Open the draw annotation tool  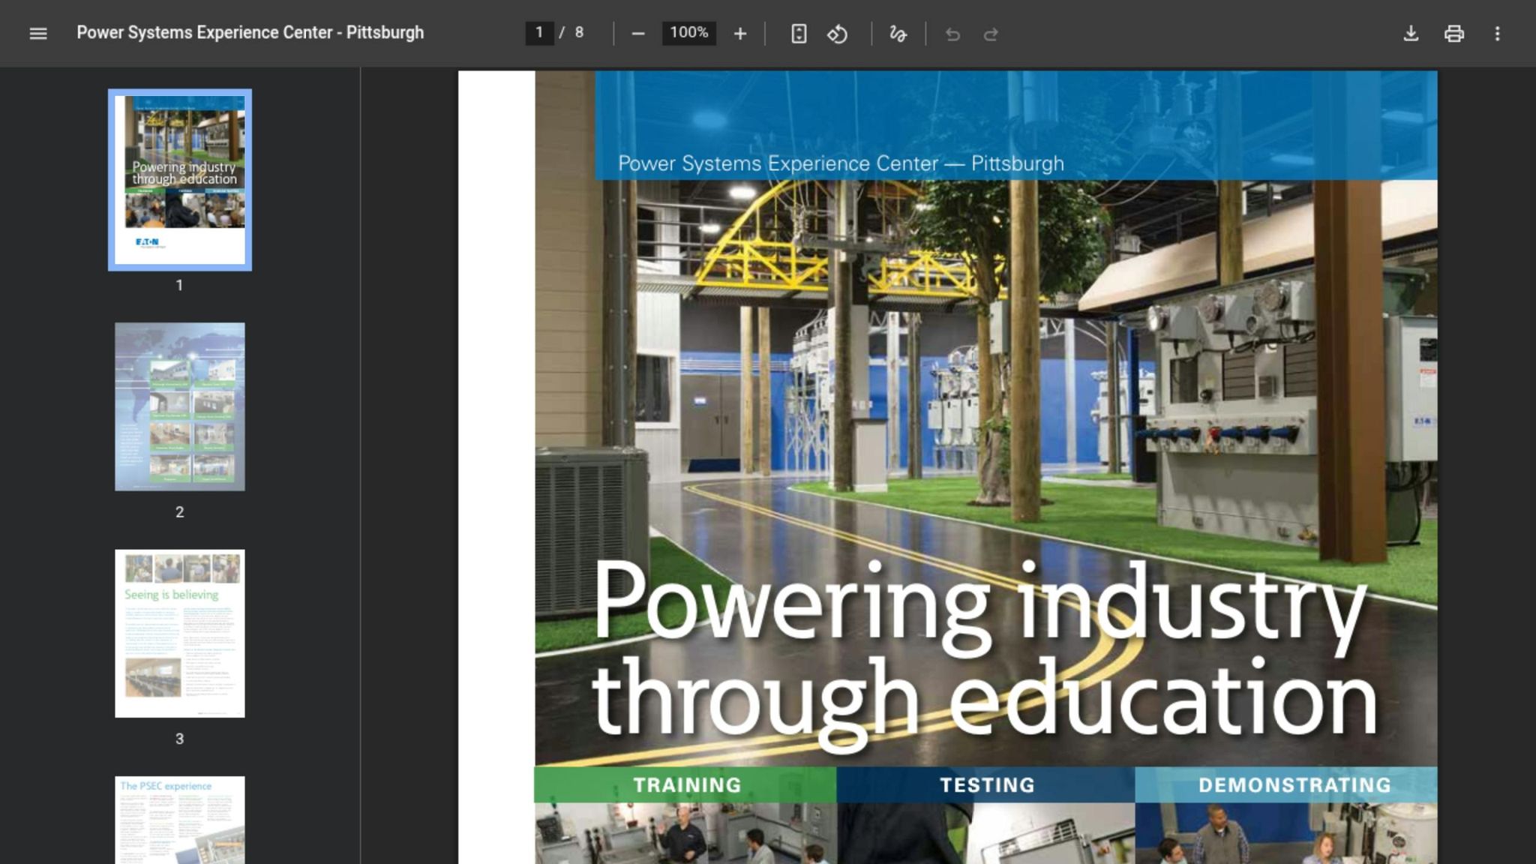pyautogui.click(x=898, y=34)
